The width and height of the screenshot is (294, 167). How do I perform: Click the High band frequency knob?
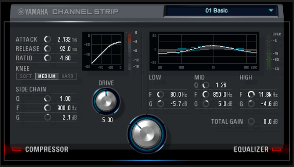251,95
